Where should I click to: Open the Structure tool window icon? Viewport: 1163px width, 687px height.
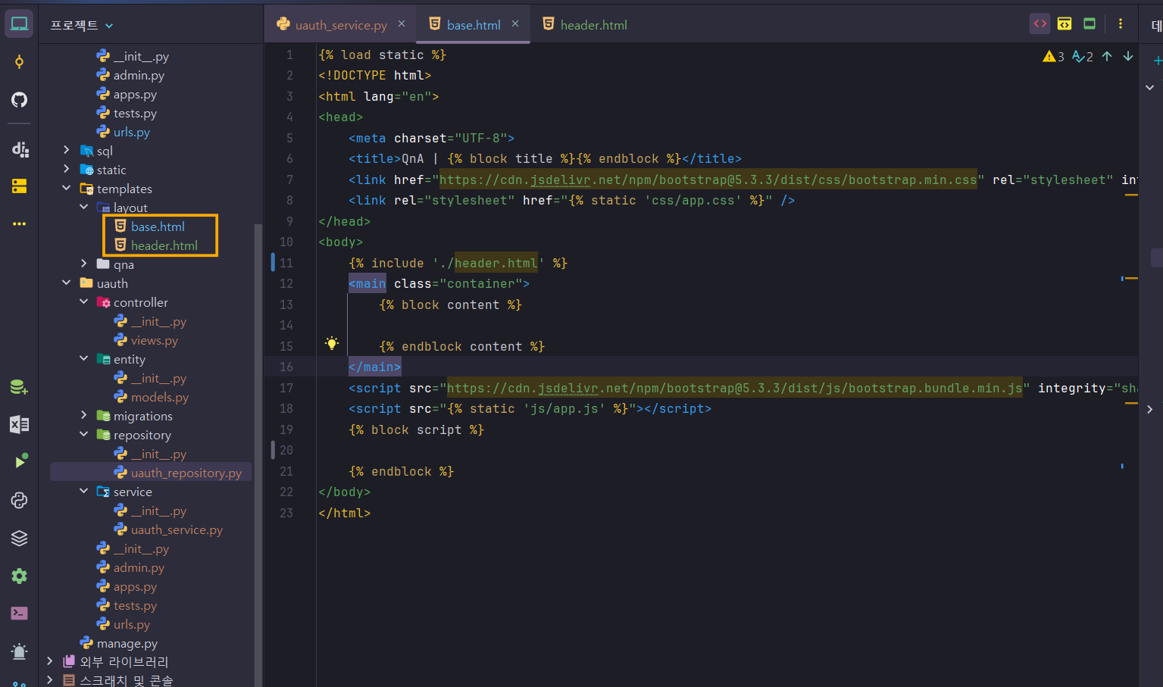tap(19, 149)
